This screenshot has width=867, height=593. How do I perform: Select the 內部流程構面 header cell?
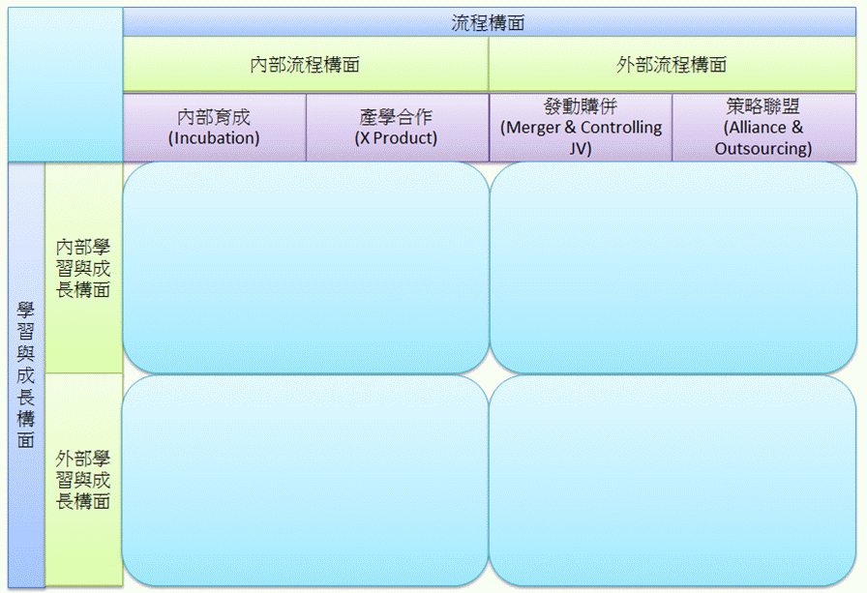pyautogui.click(x=305, y=64)
